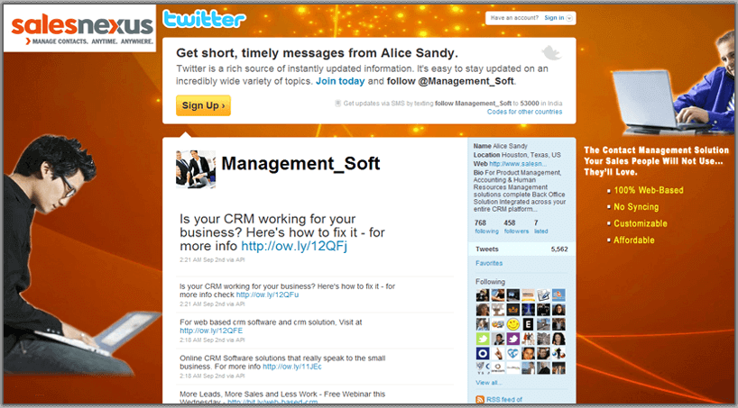Click the Name Alice Sandy text
The width and height of the screenshot is (738, 408).
(501, 146)
